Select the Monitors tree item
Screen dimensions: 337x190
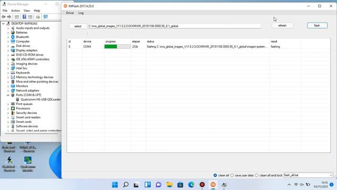point(22,86)
